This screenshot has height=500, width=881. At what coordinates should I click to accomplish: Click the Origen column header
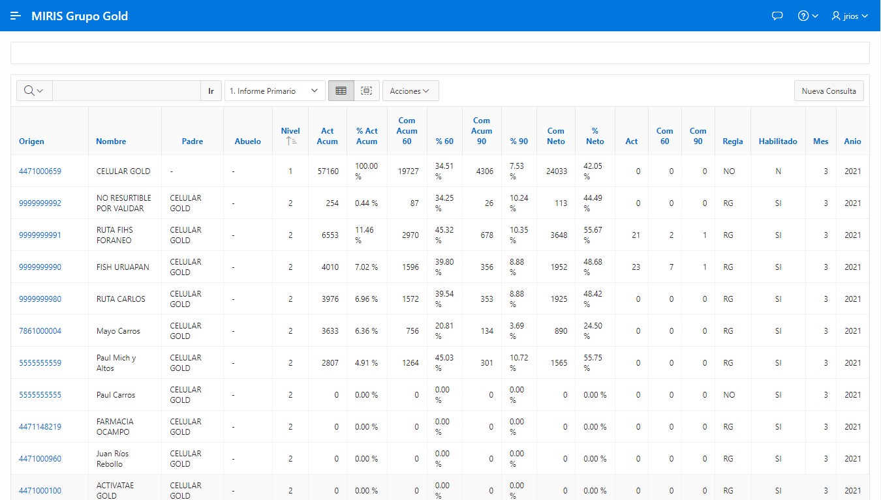31,141
